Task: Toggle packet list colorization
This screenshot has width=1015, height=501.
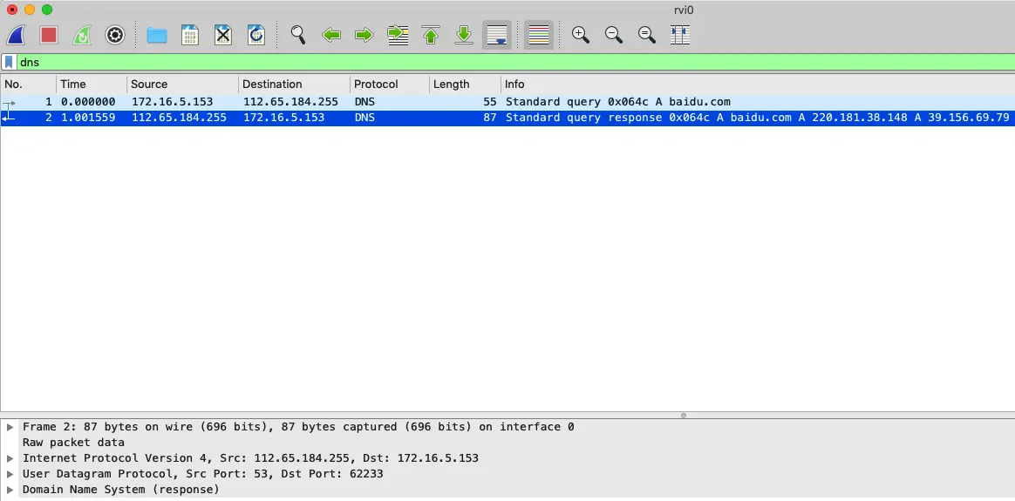Action: [x=539, y=35]
